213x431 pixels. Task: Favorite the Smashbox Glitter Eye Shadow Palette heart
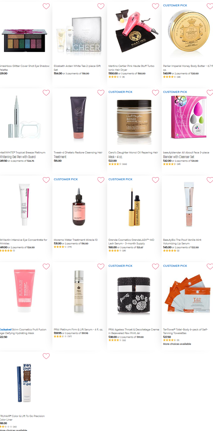click(46, 6)
